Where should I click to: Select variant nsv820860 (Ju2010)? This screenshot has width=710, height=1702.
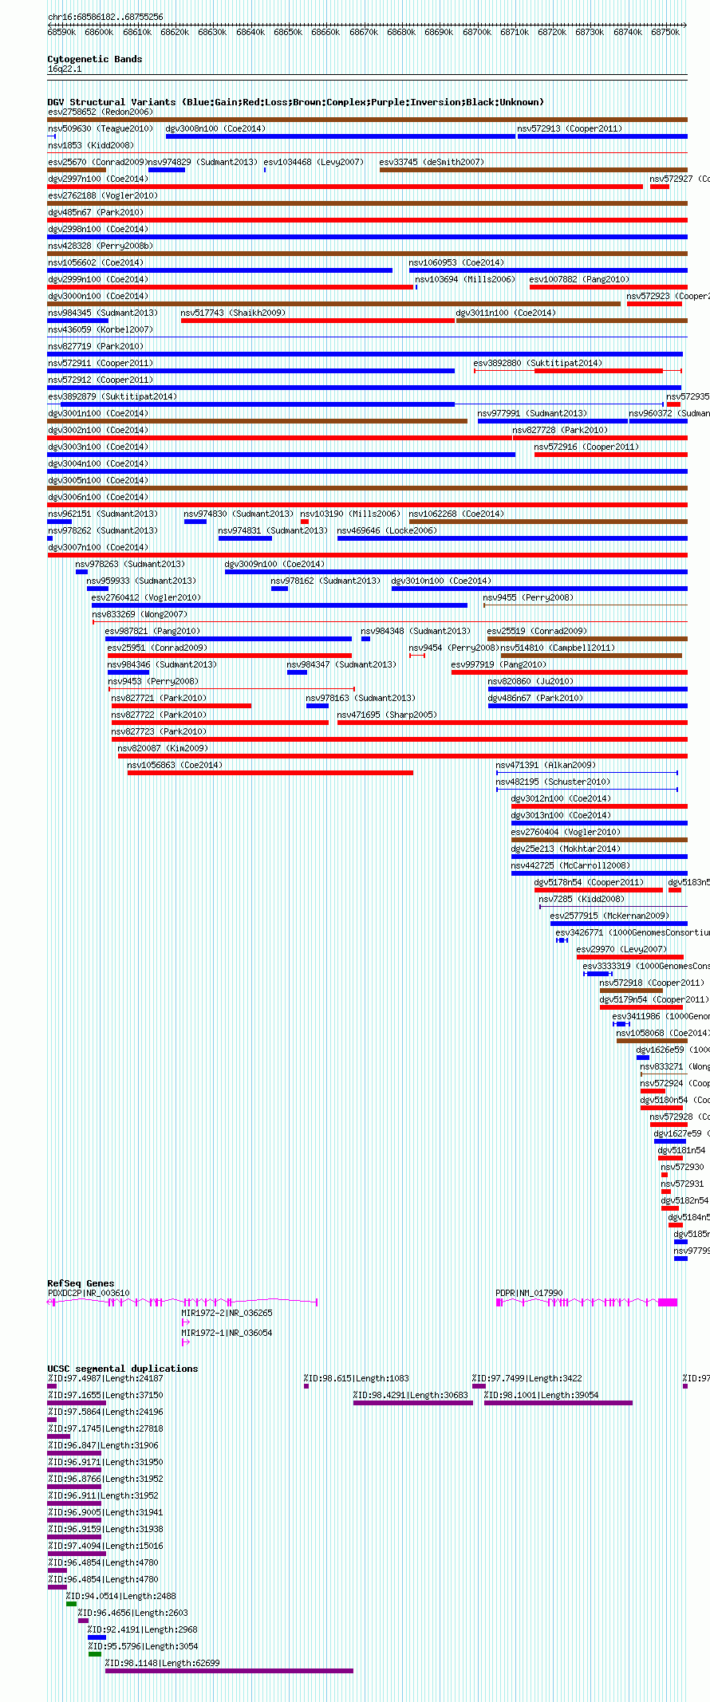pos(531,682)
